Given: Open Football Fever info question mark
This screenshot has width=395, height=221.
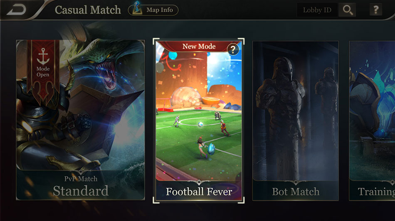Looking at the screenshot, I should click(233, 49).
